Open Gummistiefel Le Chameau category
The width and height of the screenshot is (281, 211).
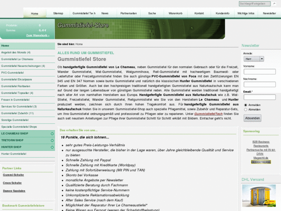tap(27, 59)
